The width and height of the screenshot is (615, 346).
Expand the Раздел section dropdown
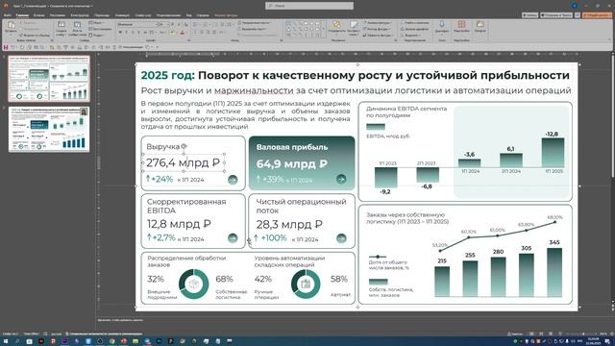(96, 36)
